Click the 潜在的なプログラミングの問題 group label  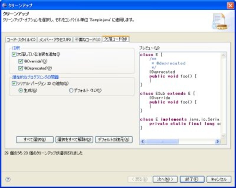pos(35,77)
